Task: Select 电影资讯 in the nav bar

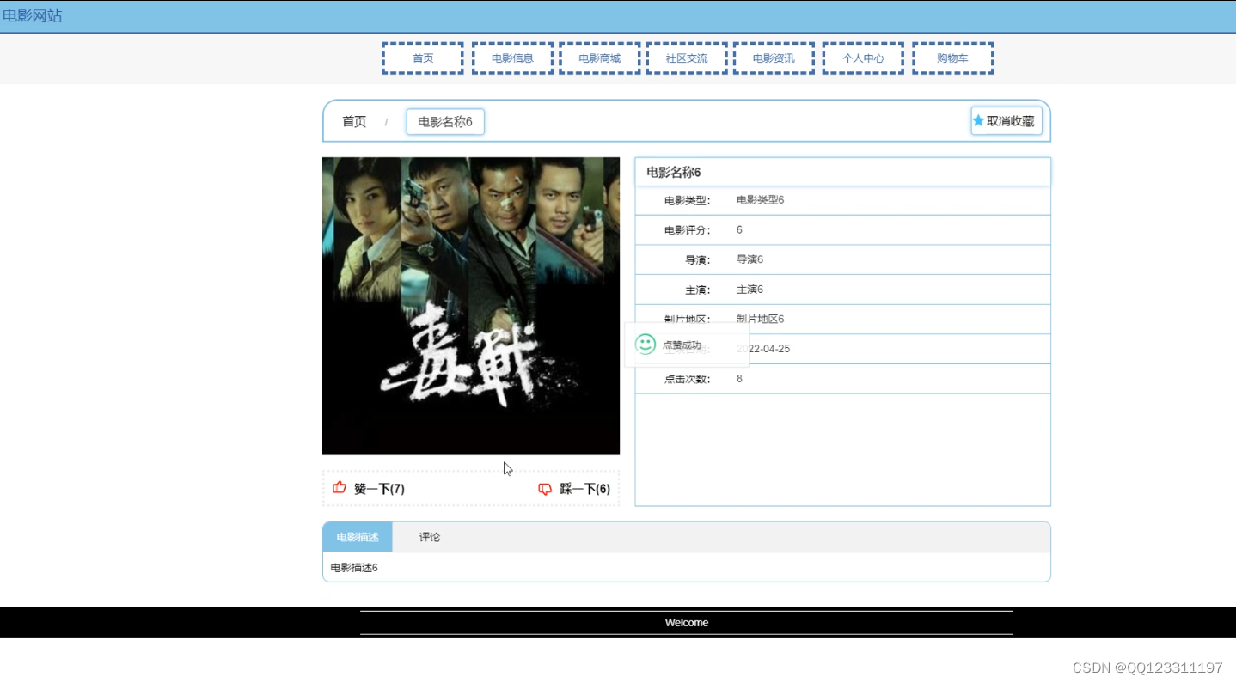Action: tap(774, 58)
